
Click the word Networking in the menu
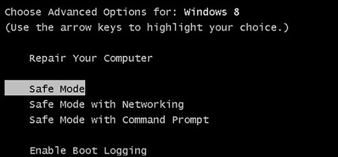[x=153, y=105]
